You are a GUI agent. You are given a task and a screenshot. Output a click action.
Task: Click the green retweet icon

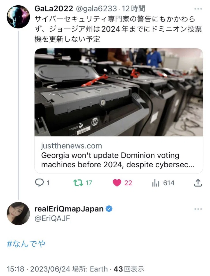pyautogui.click(x=78, y=183)
